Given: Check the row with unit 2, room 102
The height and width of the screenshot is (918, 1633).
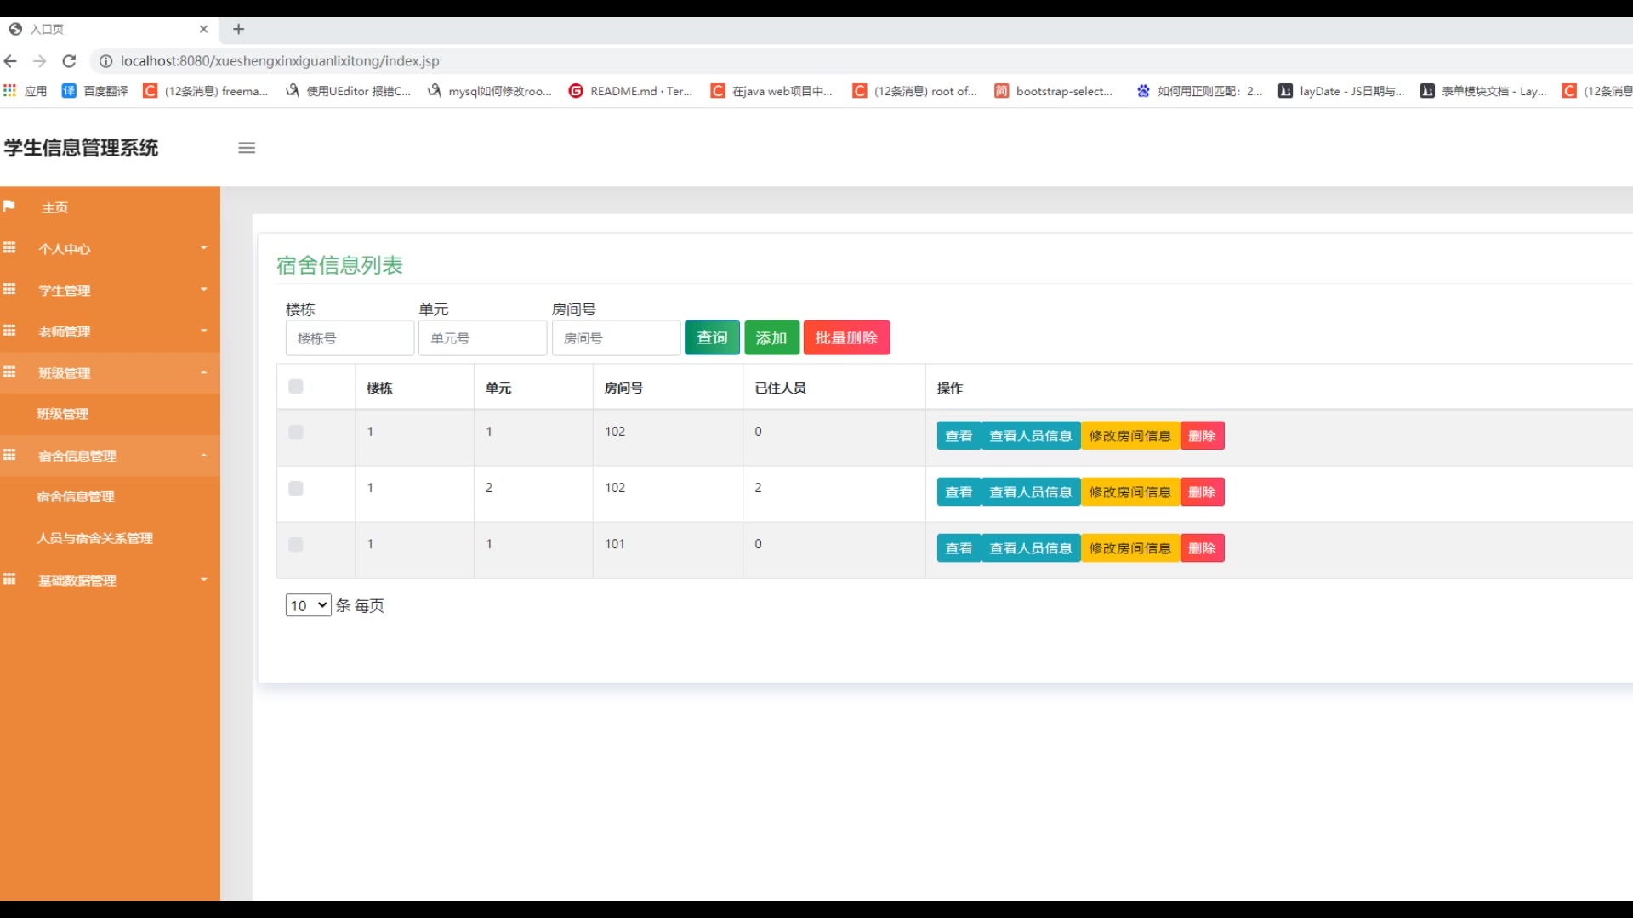Looking at the screenshot, I should click(296, 489).
